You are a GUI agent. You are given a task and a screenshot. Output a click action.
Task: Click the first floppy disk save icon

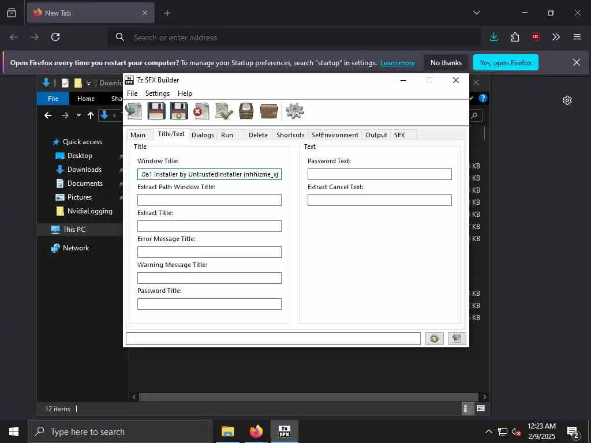tap(156, 111)
